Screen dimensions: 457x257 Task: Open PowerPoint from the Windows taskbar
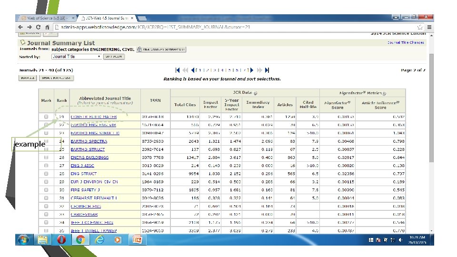pyautogui.click(x=139, y=239)
